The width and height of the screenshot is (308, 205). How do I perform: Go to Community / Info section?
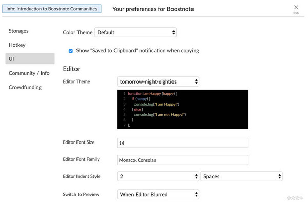pos(29,73)
